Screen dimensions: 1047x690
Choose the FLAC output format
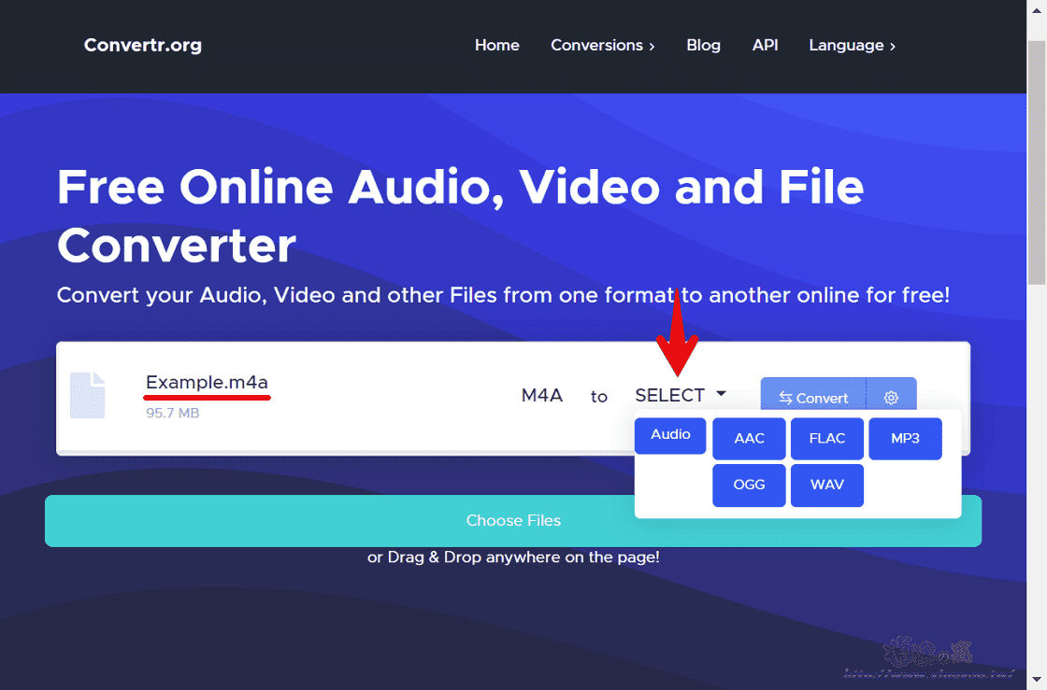coord(826,438)
